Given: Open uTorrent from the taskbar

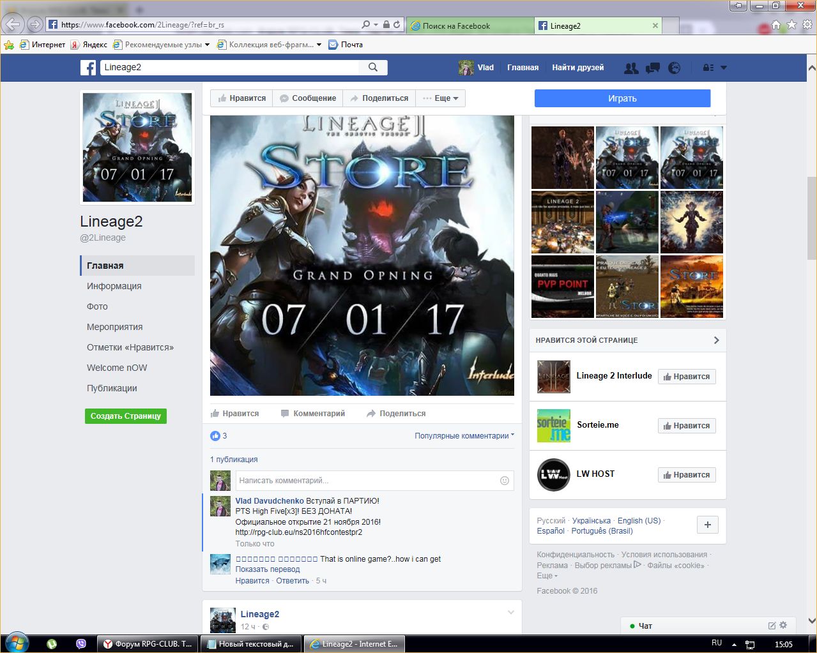Looking at the screenshot, I should 52,644.
